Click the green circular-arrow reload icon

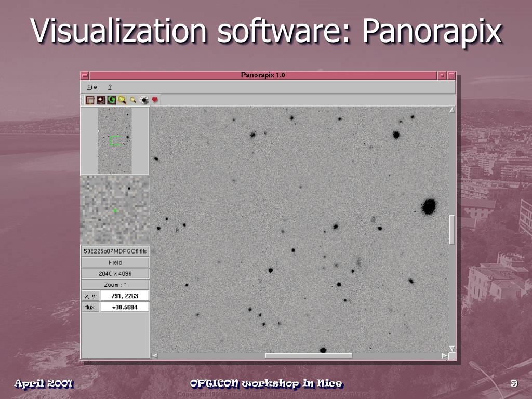tap(111, 100)
